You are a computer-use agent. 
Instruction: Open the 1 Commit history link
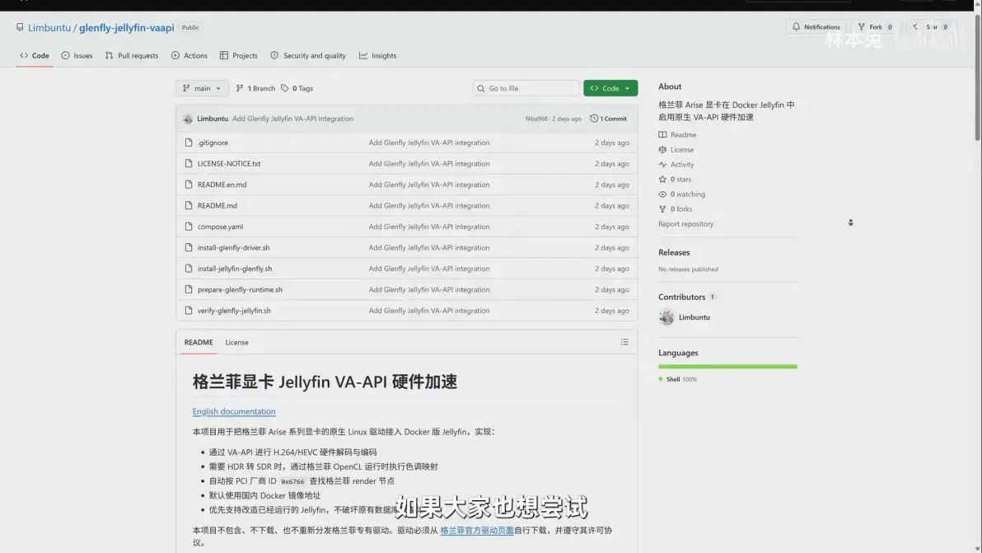(x=608, y=119)
